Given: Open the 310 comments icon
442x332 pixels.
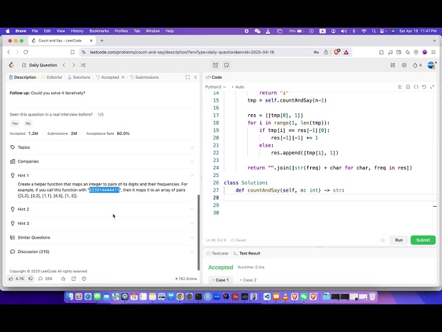Looking at the screenshot, I should pos(45,279).
